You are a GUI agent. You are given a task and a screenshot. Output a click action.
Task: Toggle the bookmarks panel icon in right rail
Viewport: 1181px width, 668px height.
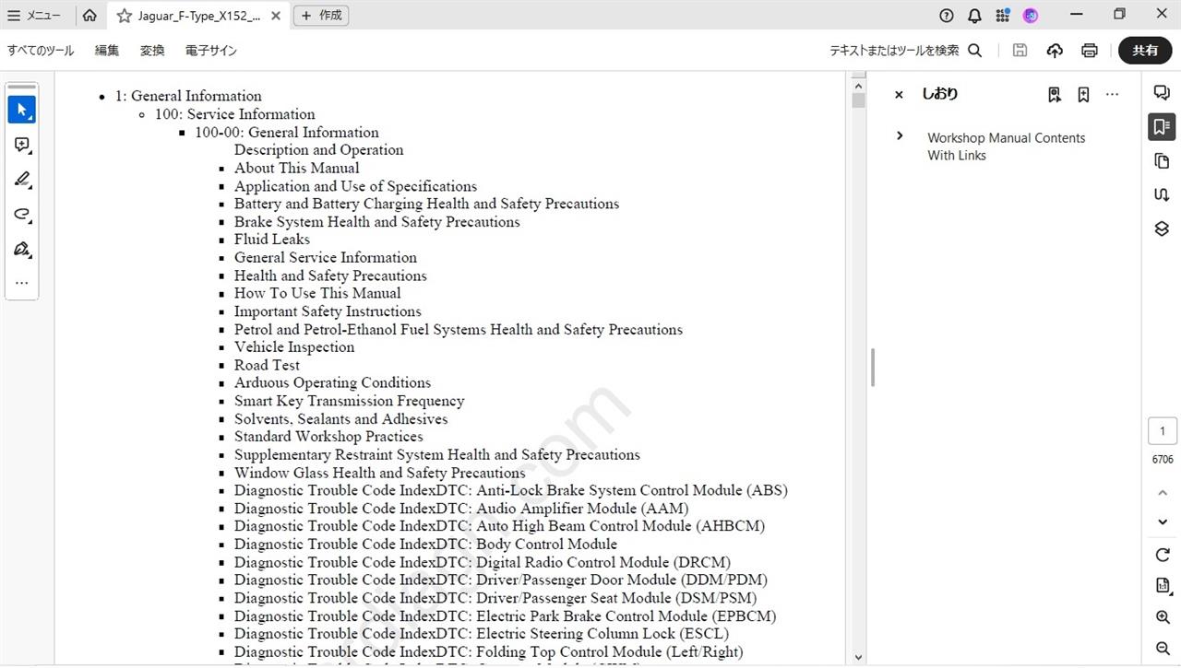click(1162, 126)
